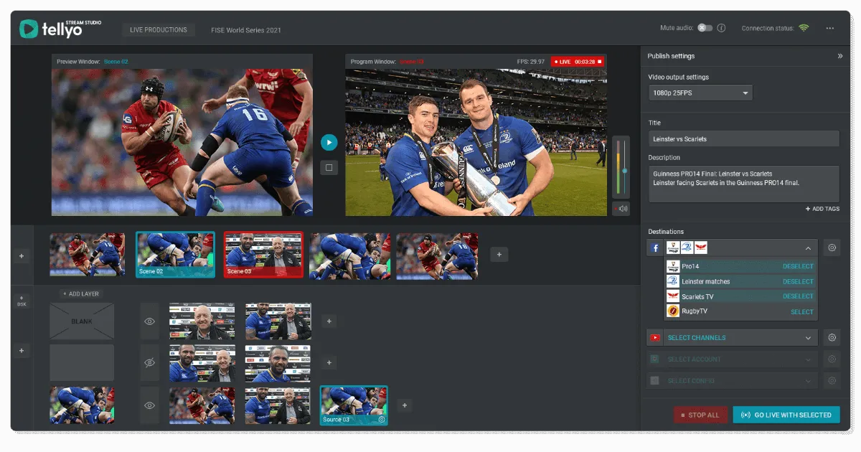This screenshot has height=452, width=861.
Task: Mute the program output speaker icon
Action: point(621,208)
